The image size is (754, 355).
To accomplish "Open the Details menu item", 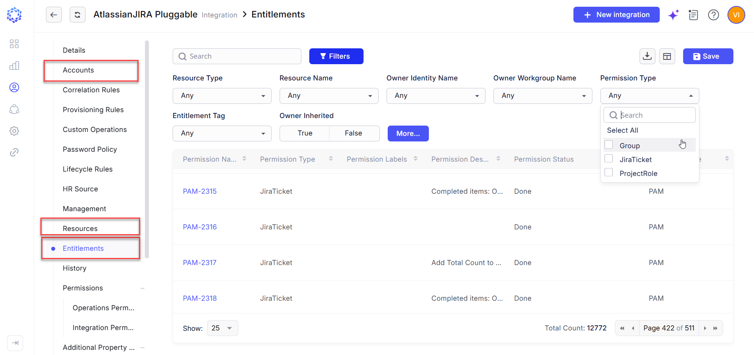I will click(74, 50).
